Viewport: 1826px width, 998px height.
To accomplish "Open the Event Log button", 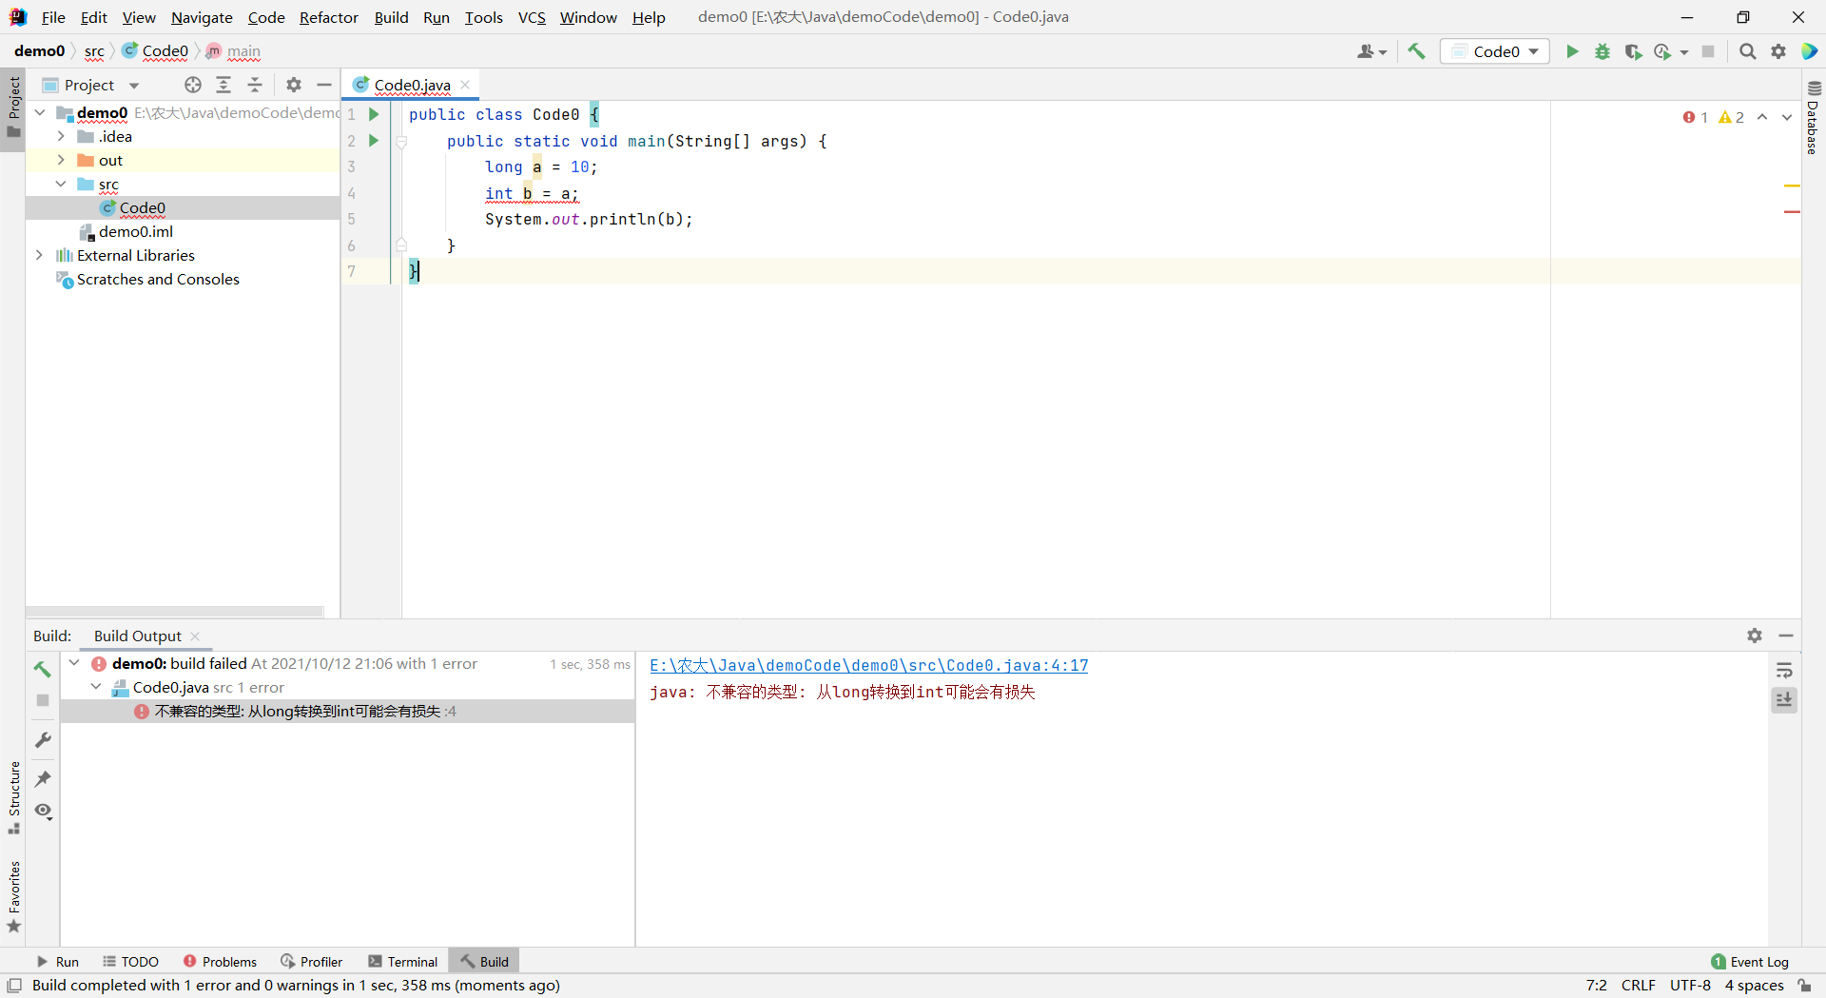I will click(1750, 962).
